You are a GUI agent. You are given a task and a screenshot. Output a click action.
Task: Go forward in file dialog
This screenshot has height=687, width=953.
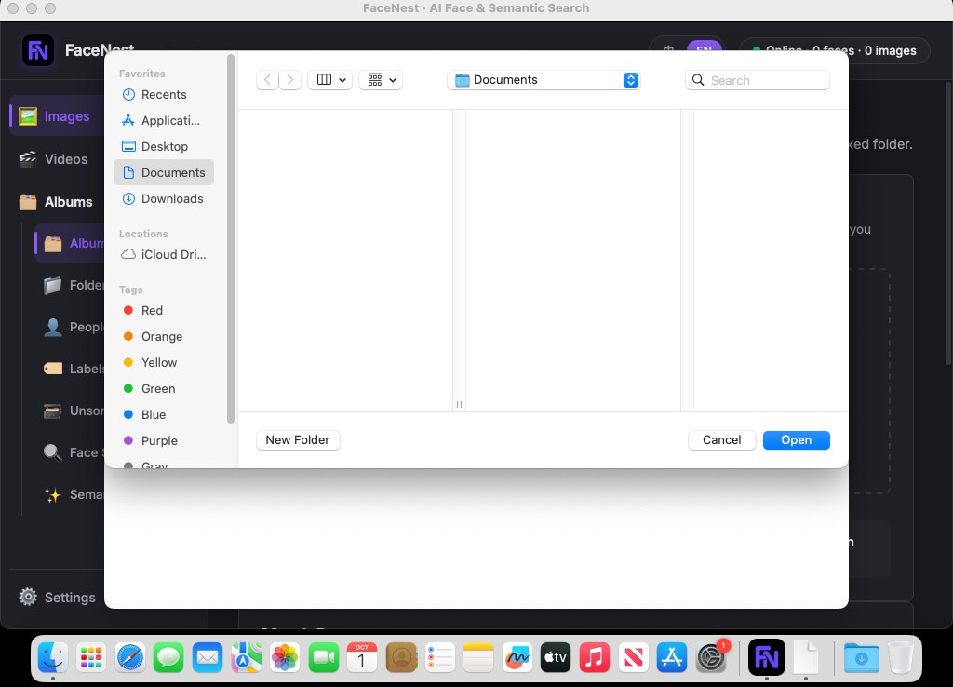(x=290, y=80)
